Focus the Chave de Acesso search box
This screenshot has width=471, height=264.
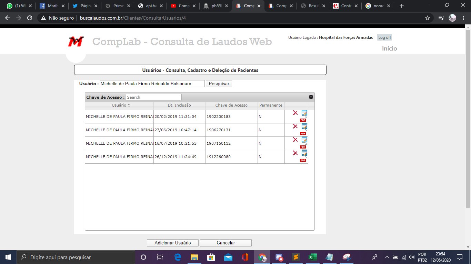coord(154,97)
